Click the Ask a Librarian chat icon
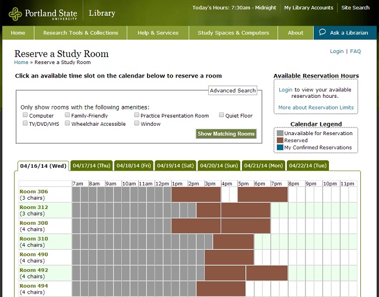379x297 pixels. (x=322, y=33)
